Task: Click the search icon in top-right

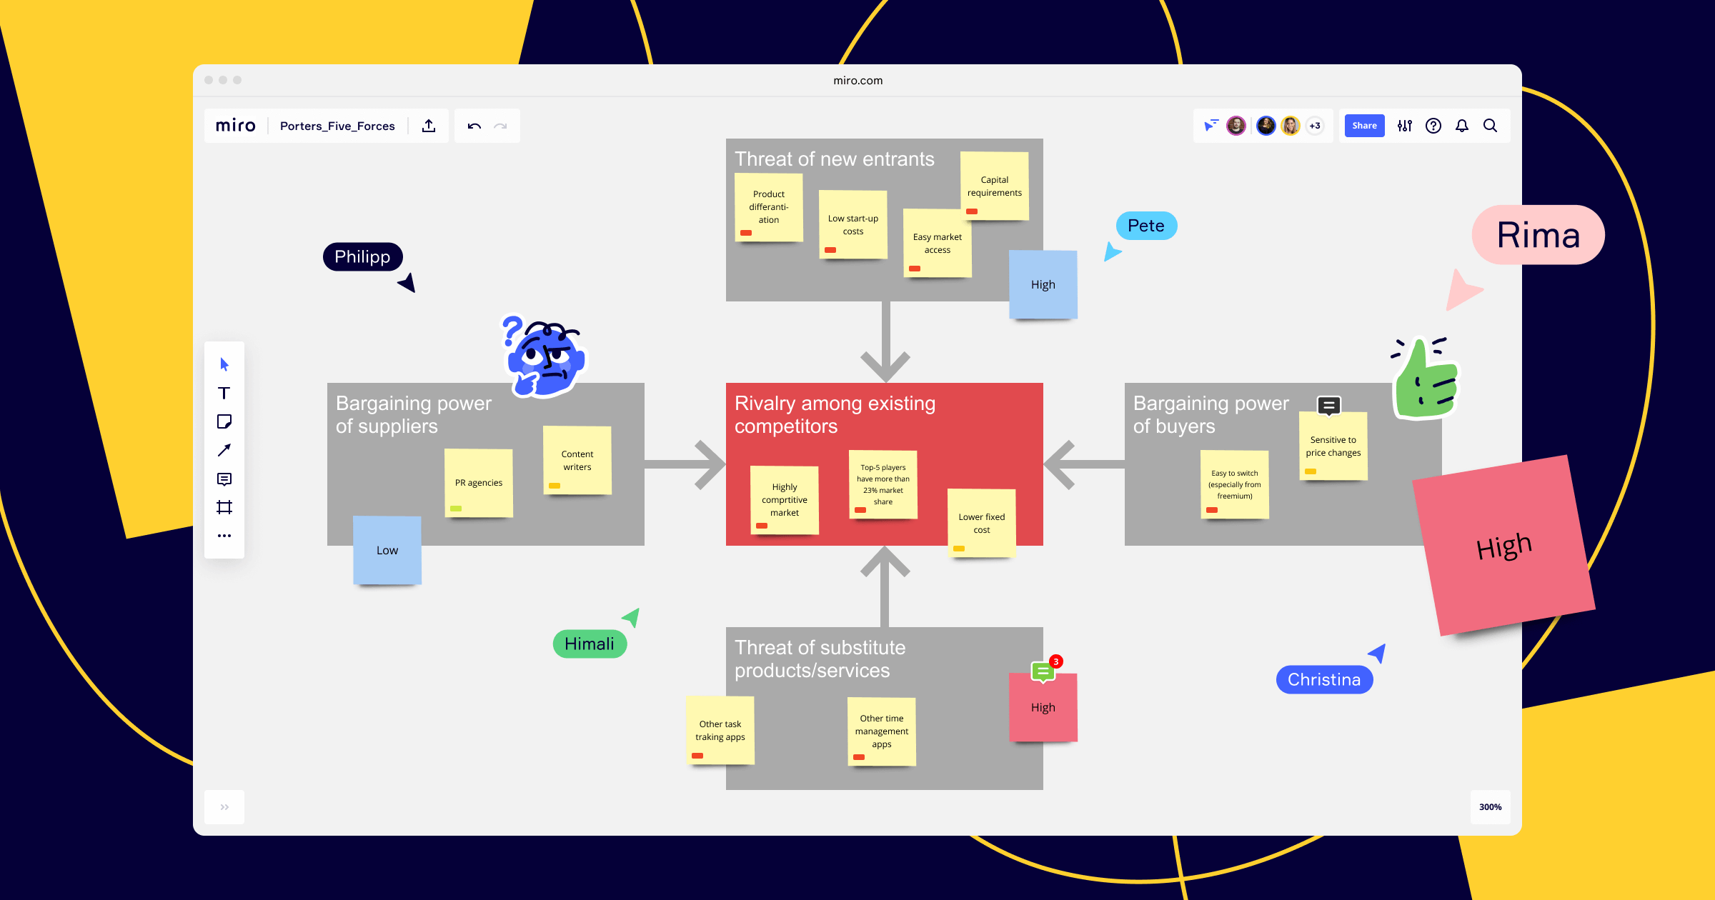Action: click(x=1488, y=125)
